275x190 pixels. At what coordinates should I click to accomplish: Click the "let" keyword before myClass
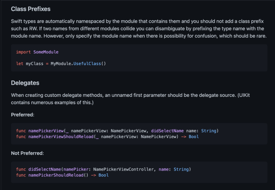(x=20, y=64)
